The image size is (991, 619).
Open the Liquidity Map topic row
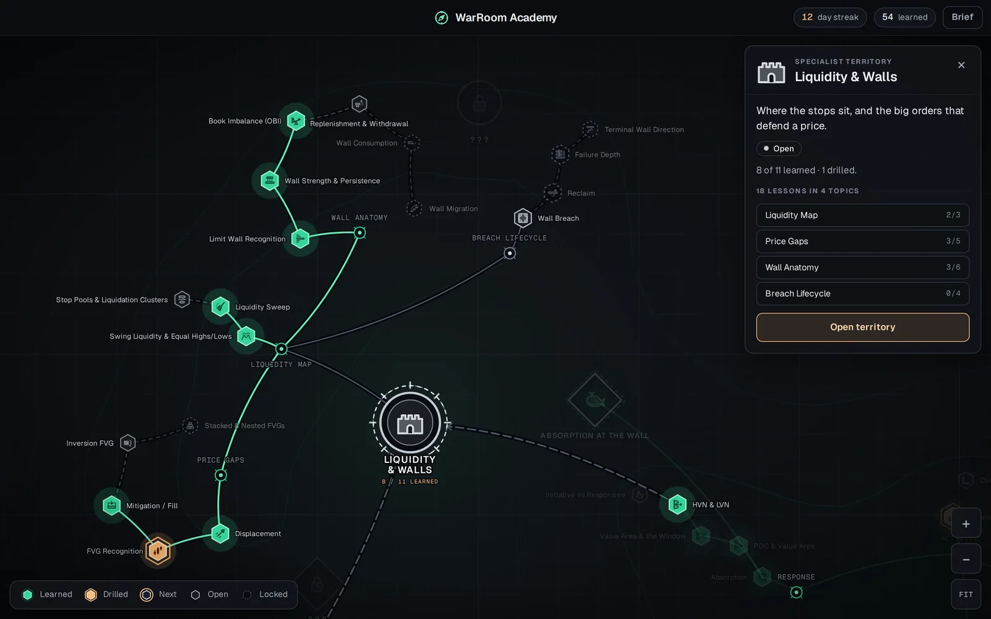tap(863, 215)
